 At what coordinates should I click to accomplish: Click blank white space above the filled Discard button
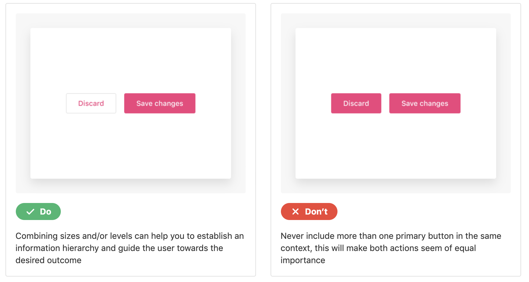click(356, 61)
